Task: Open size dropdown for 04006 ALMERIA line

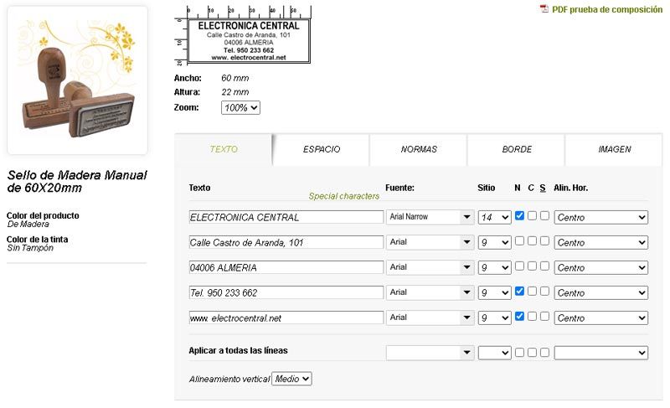Action: pos(494,267)
